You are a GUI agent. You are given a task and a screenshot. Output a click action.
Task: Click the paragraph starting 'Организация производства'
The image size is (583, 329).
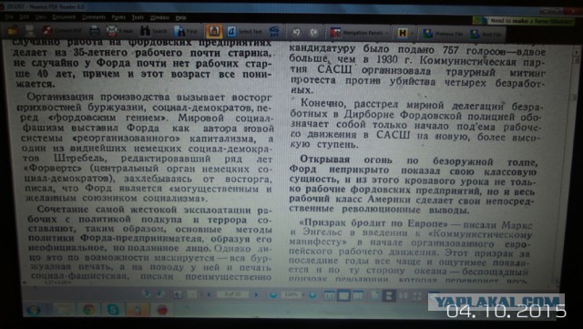pyautogui.click(x=147, y=149)
